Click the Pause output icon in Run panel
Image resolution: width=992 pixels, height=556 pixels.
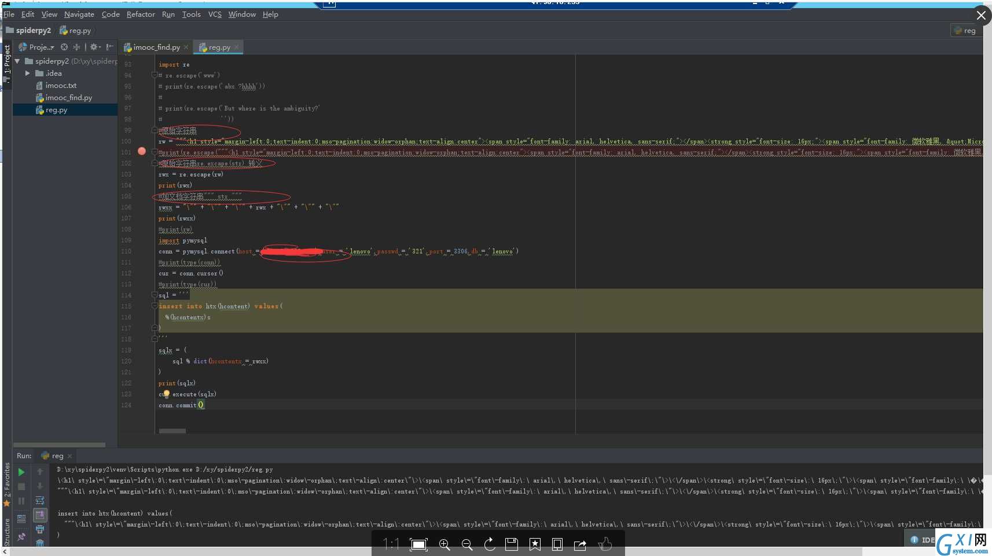click(x=21, y=501)
